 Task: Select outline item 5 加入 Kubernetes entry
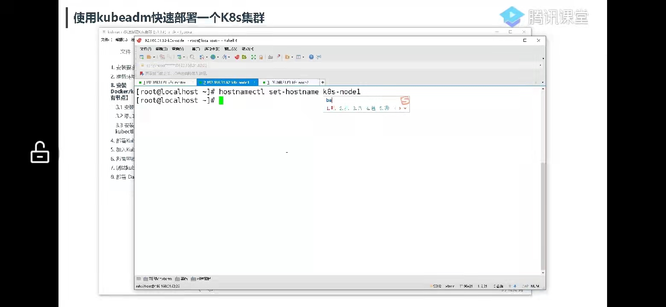pos(123,150)
